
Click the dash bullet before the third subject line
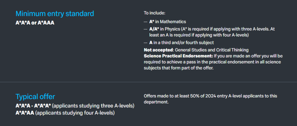click(x=145, y=43)
